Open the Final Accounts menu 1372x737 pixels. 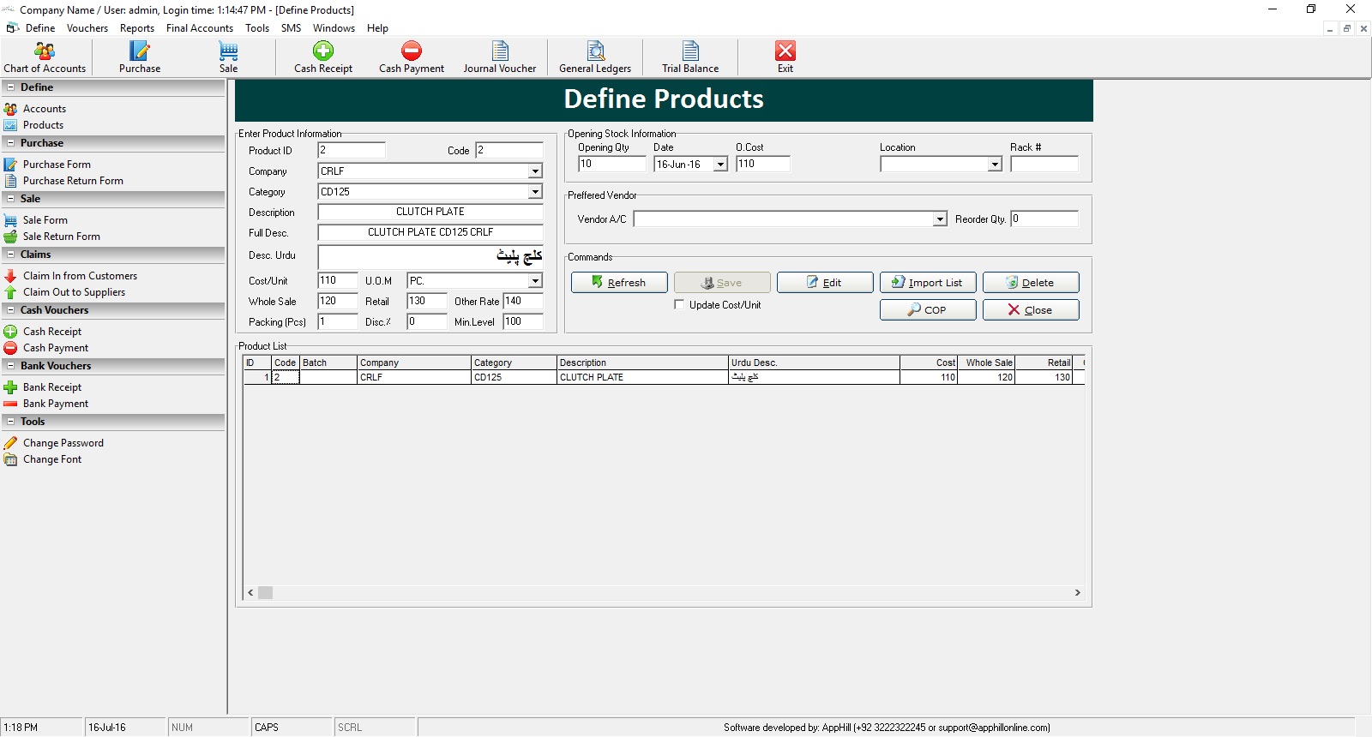tap(200, 28)
